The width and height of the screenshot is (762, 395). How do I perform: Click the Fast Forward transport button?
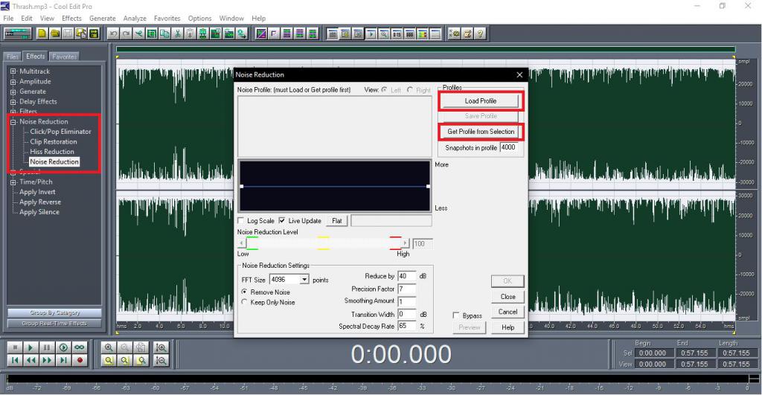pos(47,360)
